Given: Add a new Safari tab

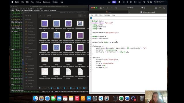Looking at the screenshot, I should point(160,8).
